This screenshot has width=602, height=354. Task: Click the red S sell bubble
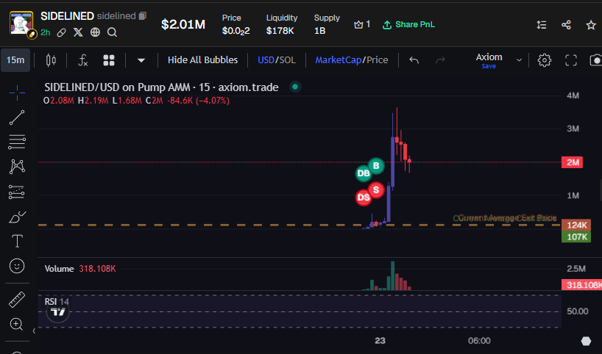(x=376, y=189)
